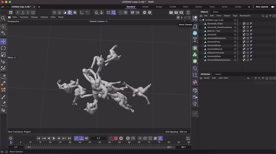
Task: Click the Render to Picture Viewer icon
Action: click(176, 12)
